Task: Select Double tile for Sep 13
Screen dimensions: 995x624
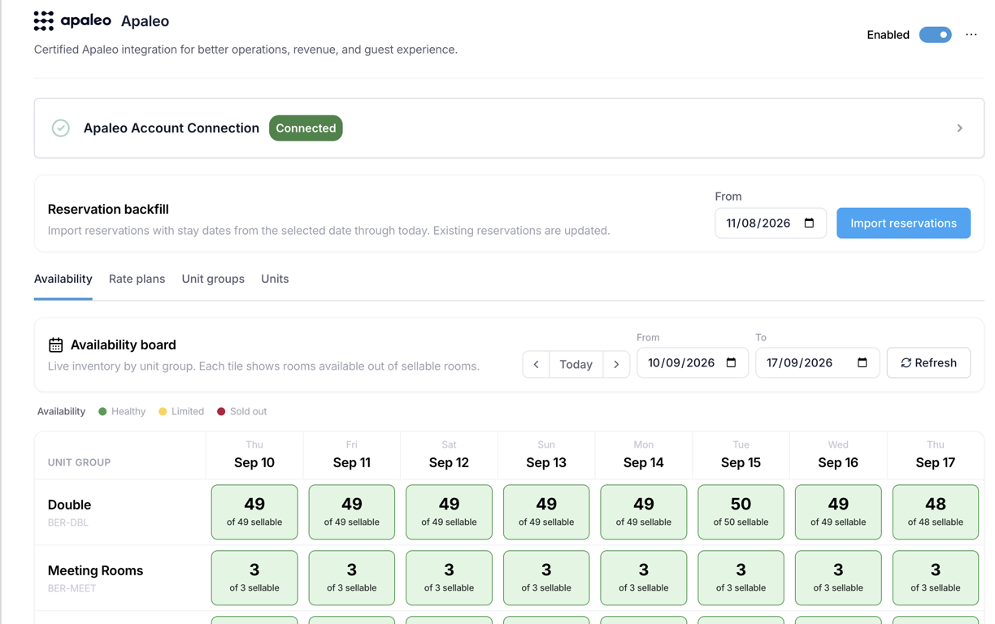Action: (x=546, y=512)
